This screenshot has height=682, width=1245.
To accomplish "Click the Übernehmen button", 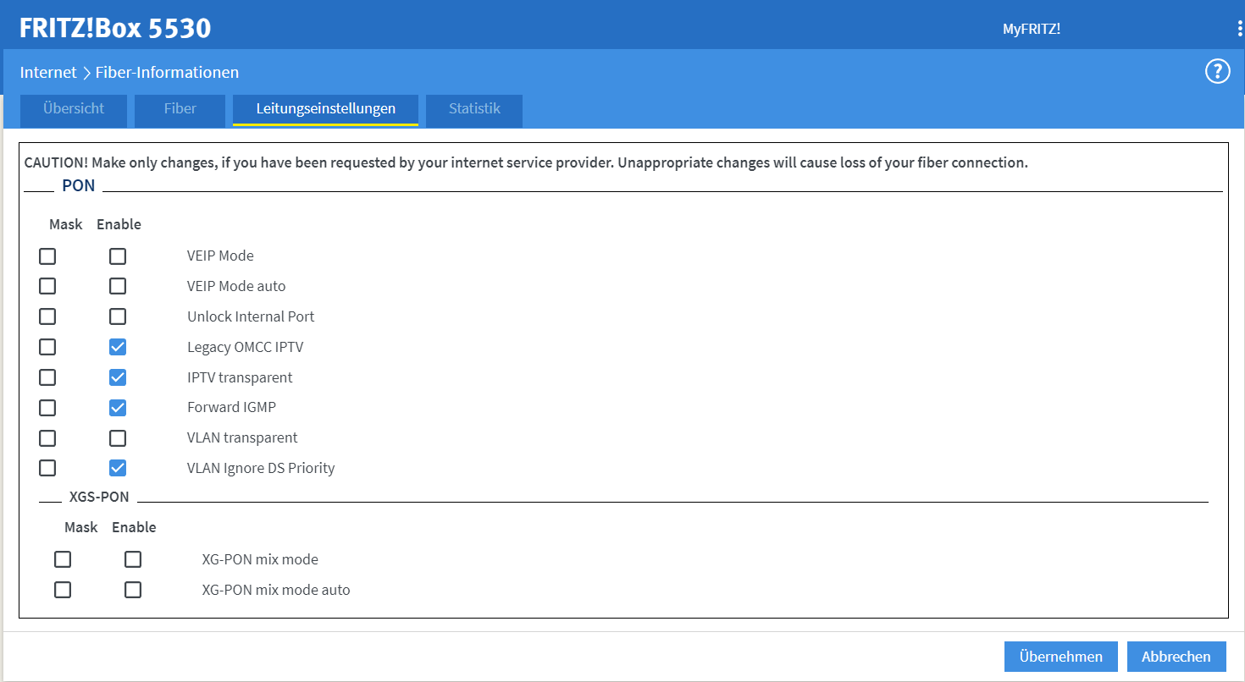I will [x=1061, y=657].
